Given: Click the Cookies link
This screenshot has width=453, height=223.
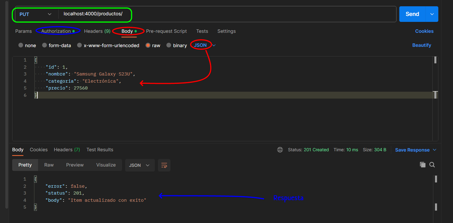Looking at the screenshot, I should (424, 31).
